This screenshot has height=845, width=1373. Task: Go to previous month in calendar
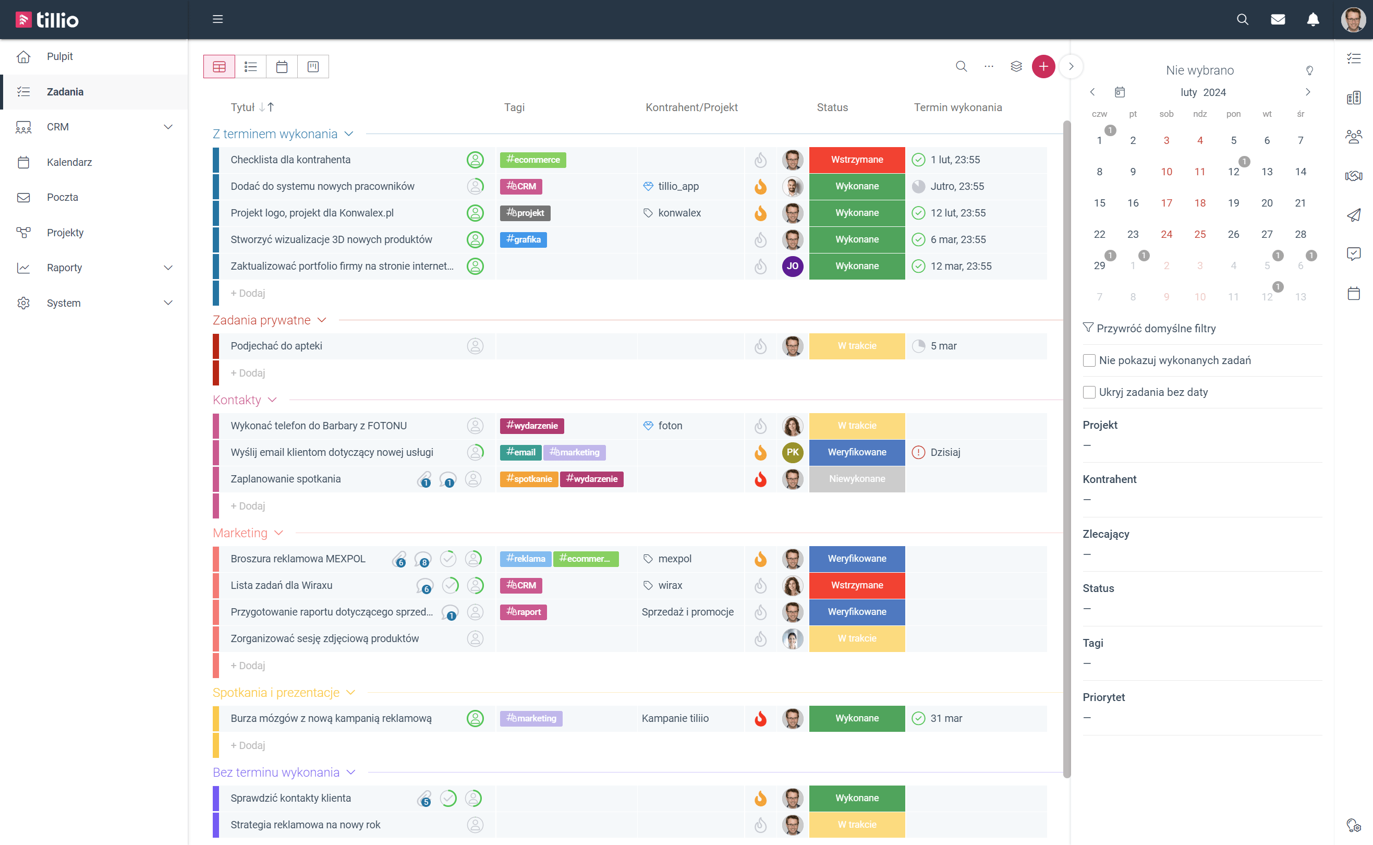[1092, 92]
